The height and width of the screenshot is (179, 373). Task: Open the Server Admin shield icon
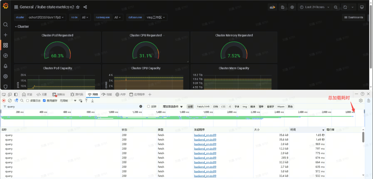coord(6,87)
